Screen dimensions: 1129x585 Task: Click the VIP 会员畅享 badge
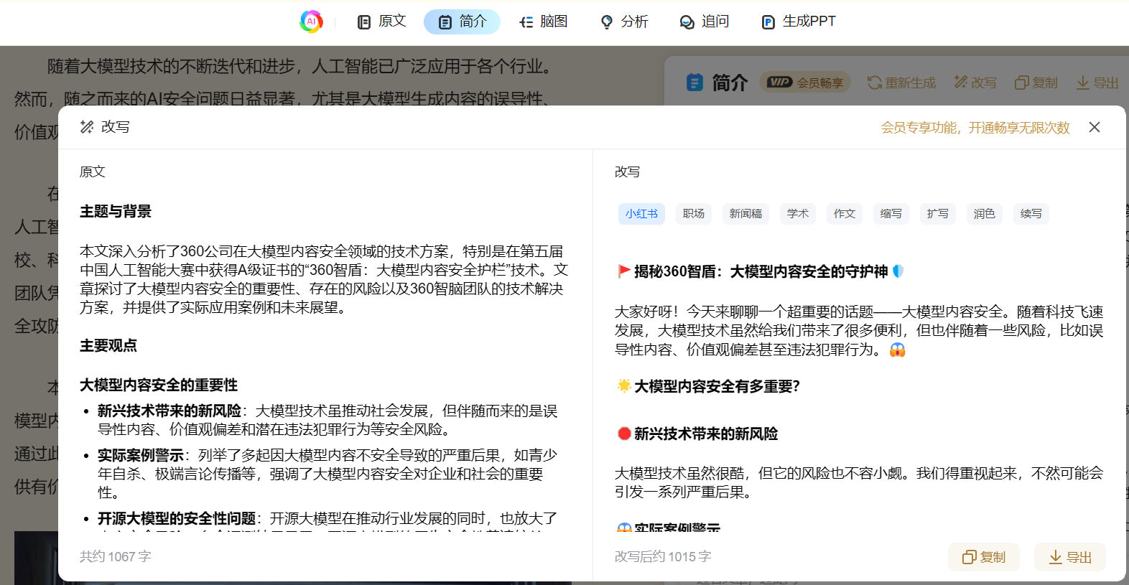[805, 83]
